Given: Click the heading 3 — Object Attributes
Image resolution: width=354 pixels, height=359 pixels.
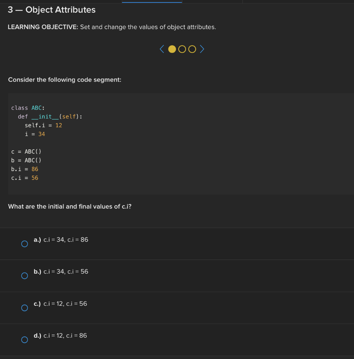Looking at the screenshot, I should point(52,10).
